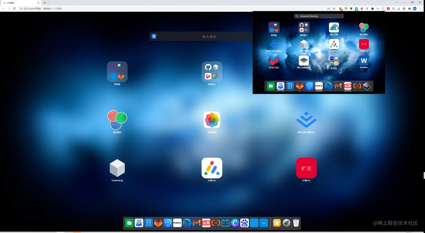Open 推荐几款不错的C shortcut in the popup
Viewport: 425px width, 233px height.
274,44
